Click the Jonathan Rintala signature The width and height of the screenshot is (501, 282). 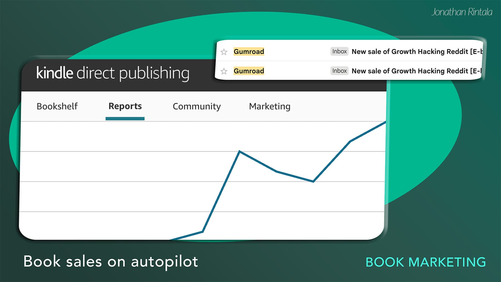pyautogui.click(x=462, y=12)
